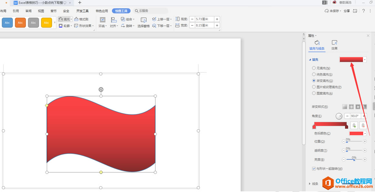The width and height of the screenshot is (375, 192).
Task: Increase the 高度 height value
Action: coord(217,19)
